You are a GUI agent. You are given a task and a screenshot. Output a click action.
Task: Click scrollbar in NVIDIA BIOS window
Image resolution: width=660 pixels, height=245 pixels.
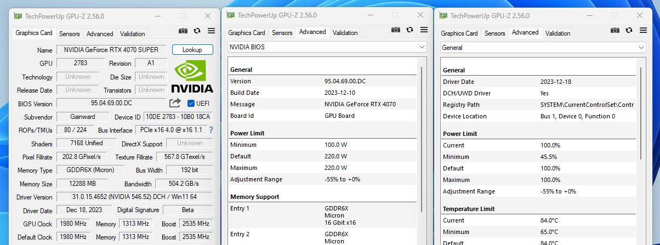(x=422, y=140)
